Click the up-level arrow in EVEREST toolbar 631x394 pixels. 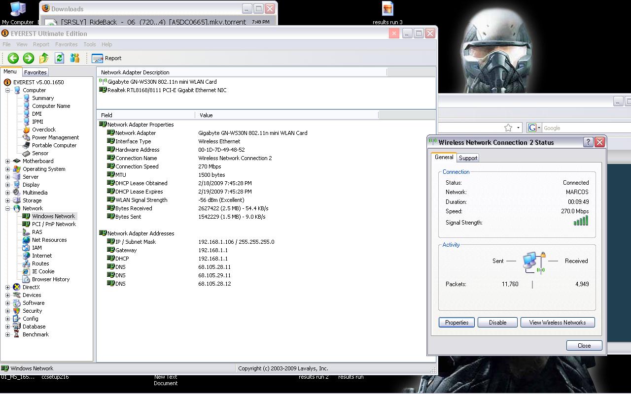point(44,58)
